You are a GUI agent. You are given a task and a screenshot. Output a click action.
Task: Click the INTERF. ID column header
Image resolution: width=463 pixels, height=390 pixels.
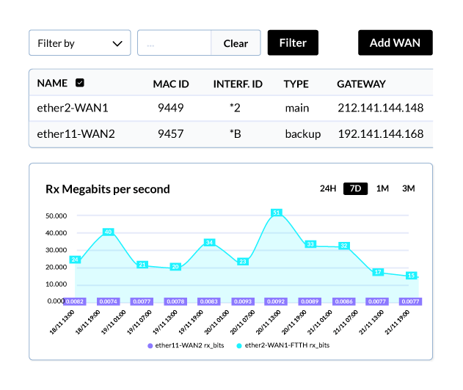coord(238,84)
